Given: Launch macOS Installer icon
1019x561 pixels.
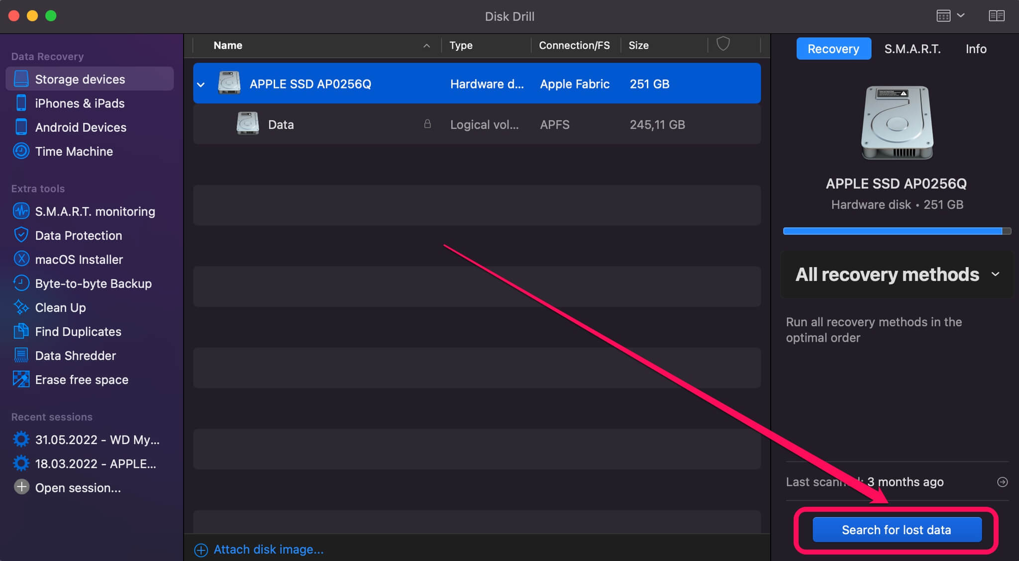Looking at the screenshot, I should [x=21, y=259].
